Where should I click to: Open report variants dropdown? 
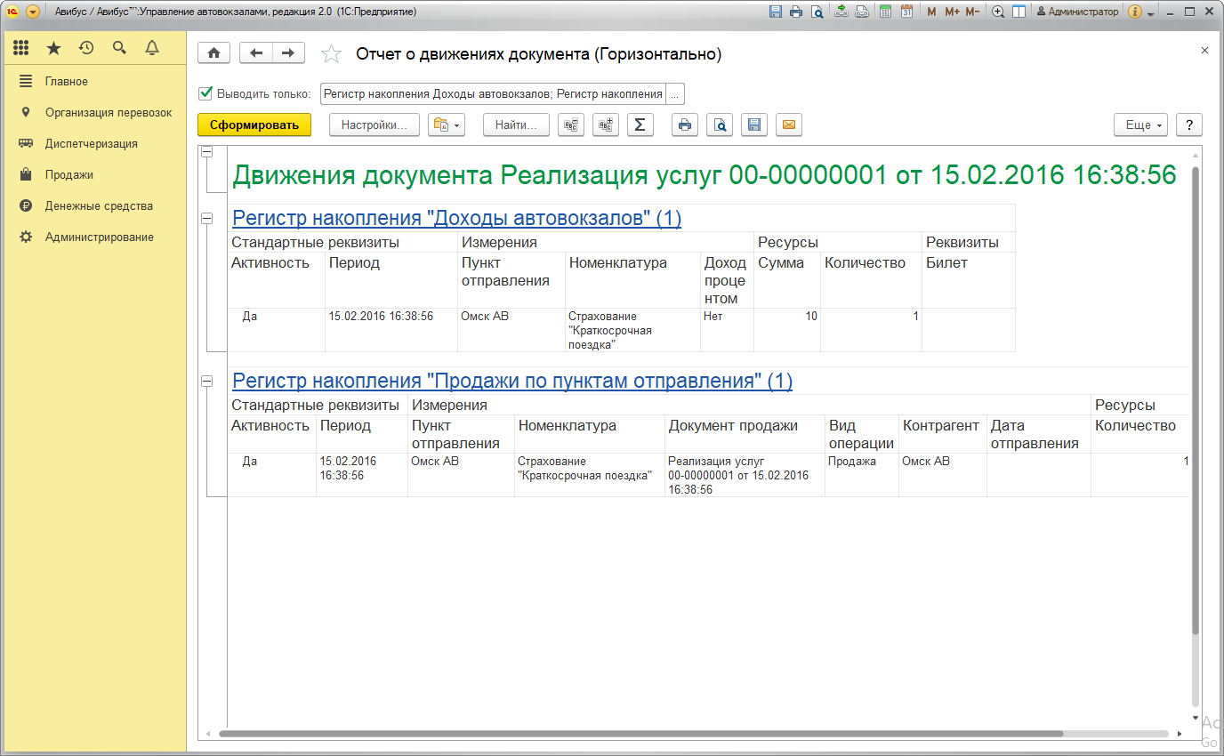tap(446, 125)
